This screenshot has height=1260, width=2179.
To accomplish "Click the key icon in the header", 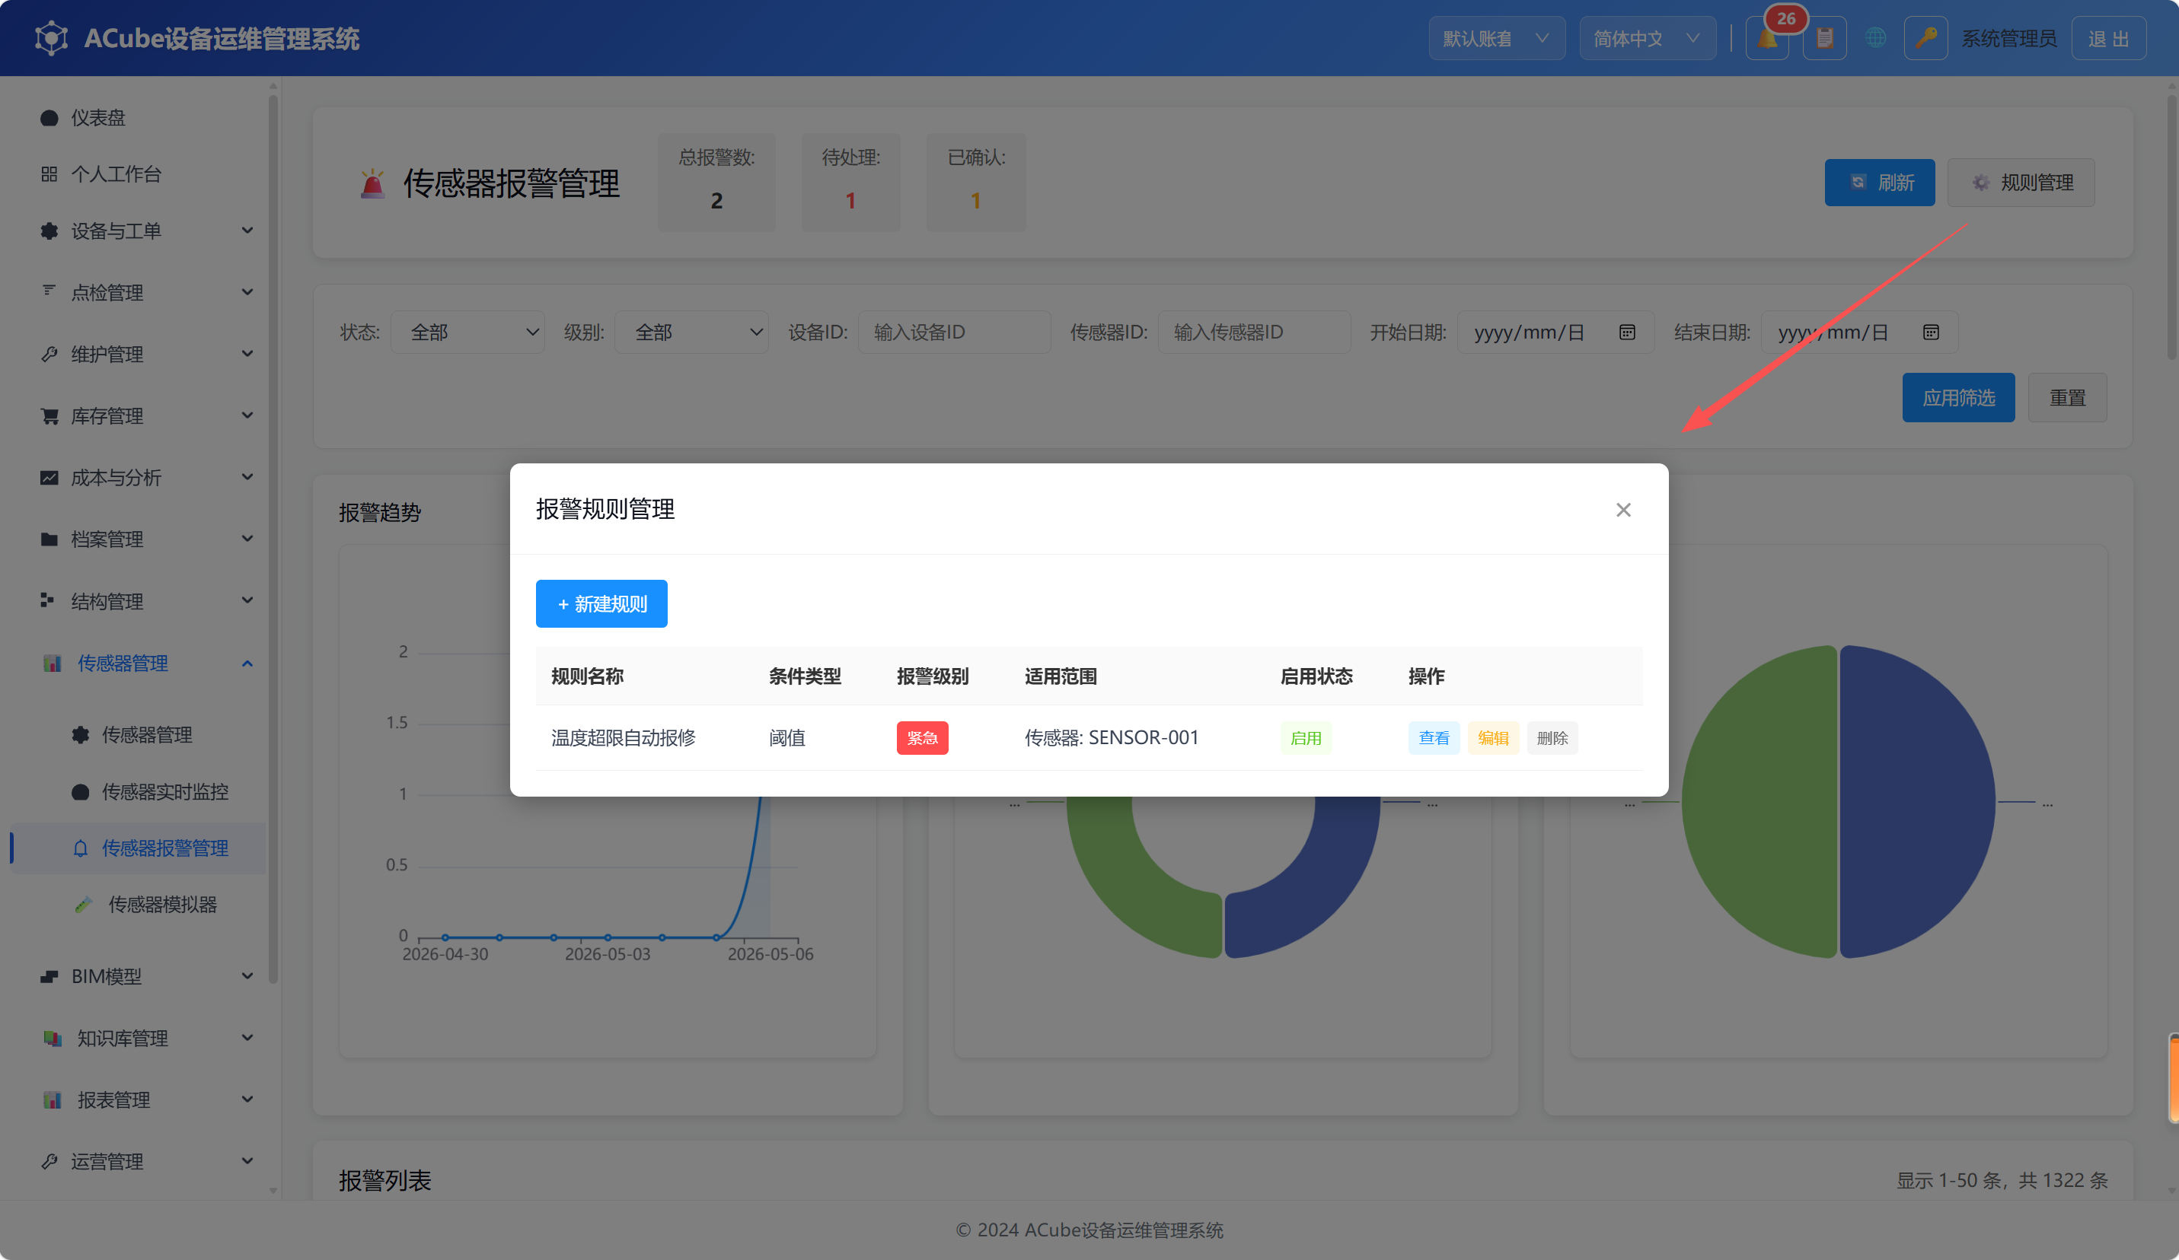I will (x=1925, y=39).
